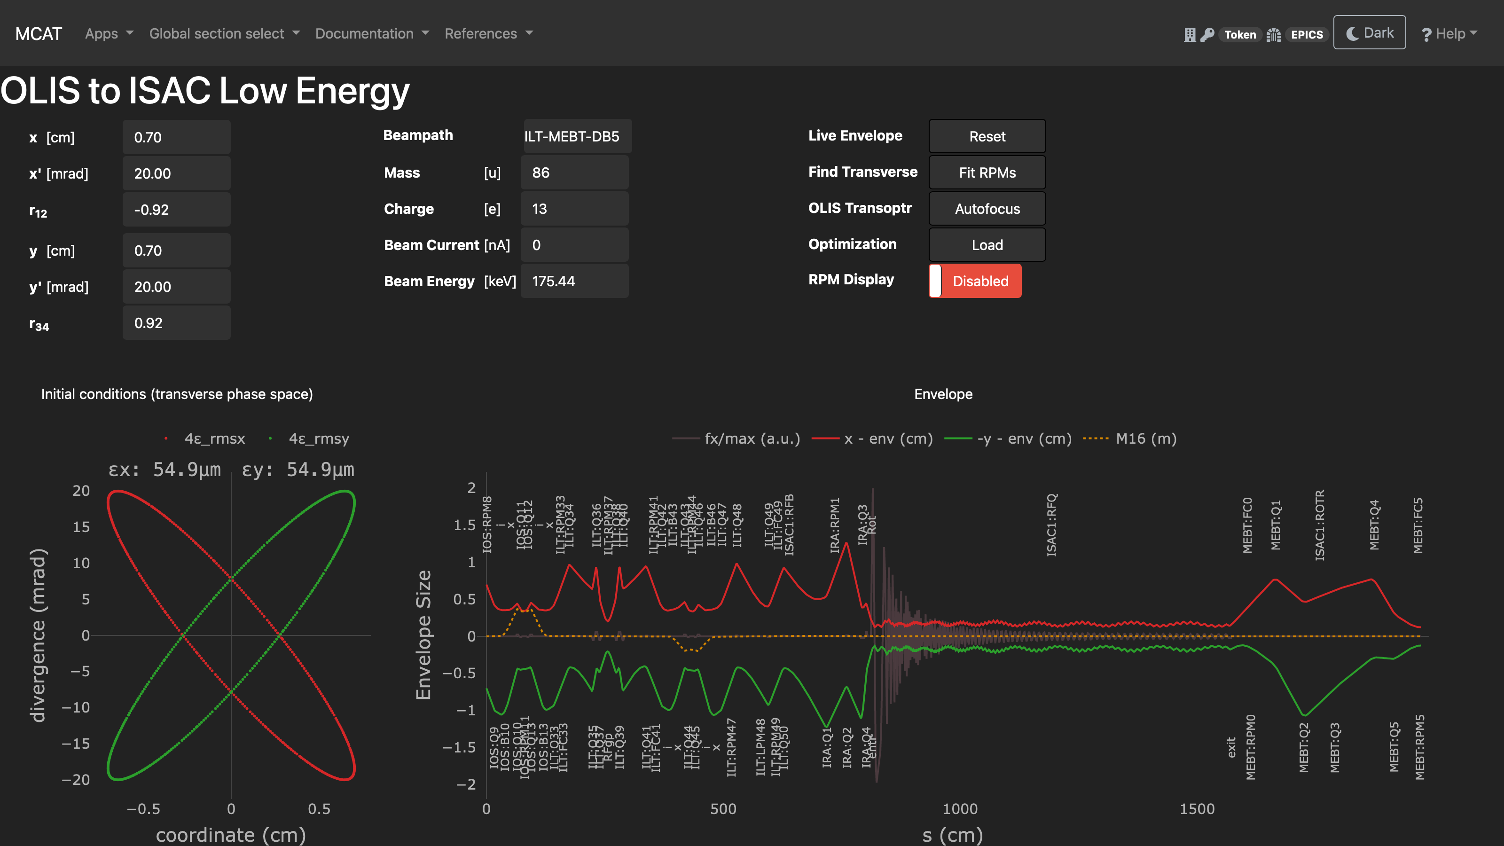The width and height of the screenshot is (1504, 846).
Task: Click the Beam Current [nA] field
Action: click(x=574, y=244)
